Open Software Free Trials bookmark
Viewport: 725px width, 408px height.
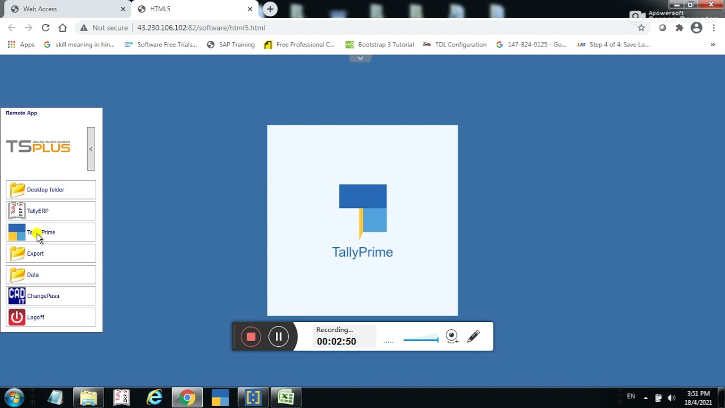(160, 45)
